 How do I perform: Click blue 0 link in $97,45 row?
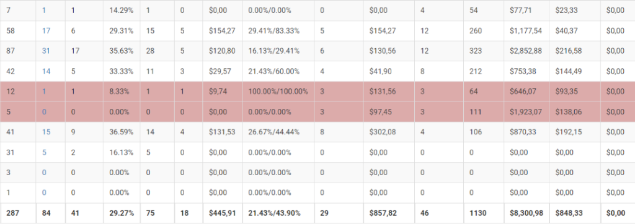coord(44,111)
